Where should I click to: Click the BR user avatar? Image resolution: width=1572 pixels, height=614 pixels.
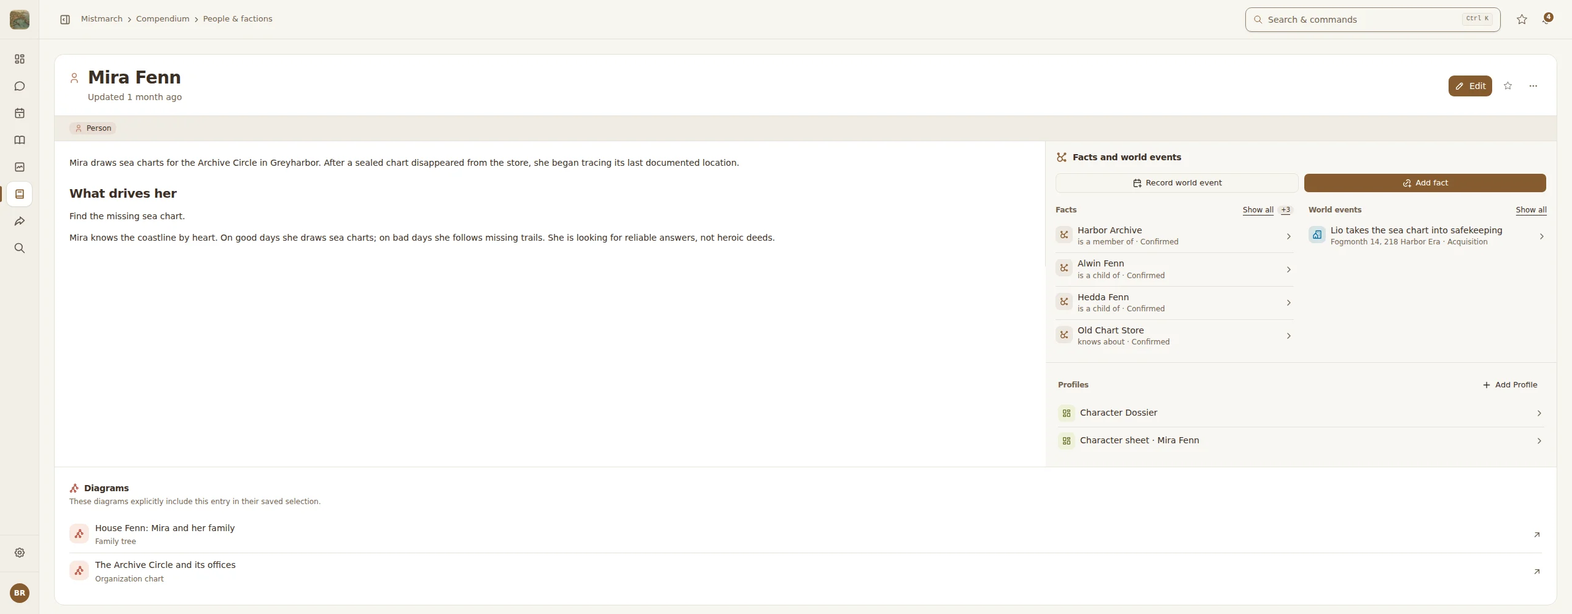[20, 593]
